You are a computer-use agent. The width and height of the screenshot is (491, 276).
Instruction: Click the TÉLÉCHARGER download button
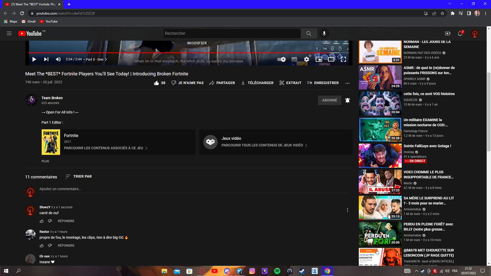pyautogui.click(x=257, y=83)
